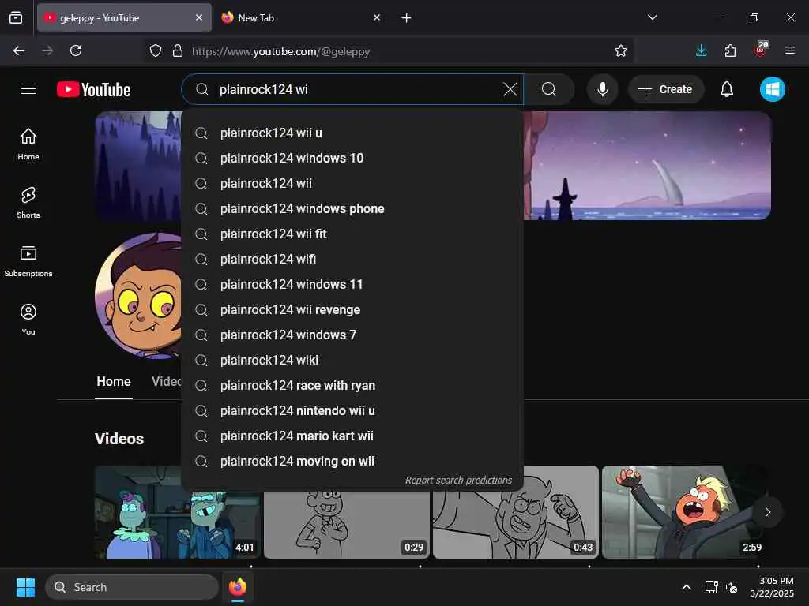This screenshot has width=809, height=606.
Task: Select suggestion plainrock124 wifi
Action: (352, 259)
